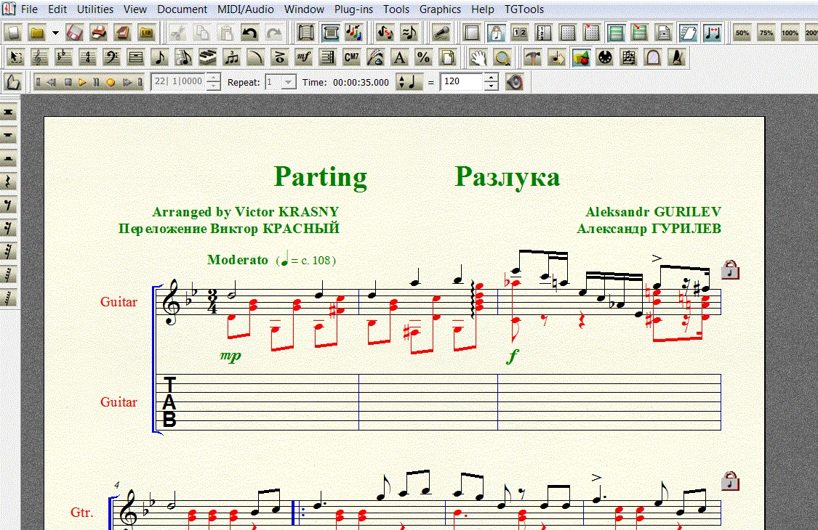Click the measure counter field 22|1|0000
Screen dimensions: 818x530
180,82
